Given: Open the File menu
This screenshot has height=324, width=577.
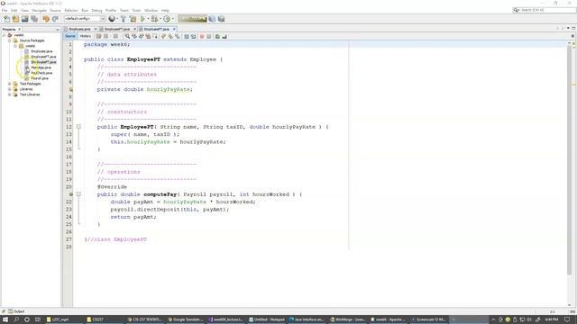Looking at the screenshot, I should [5, 10].
